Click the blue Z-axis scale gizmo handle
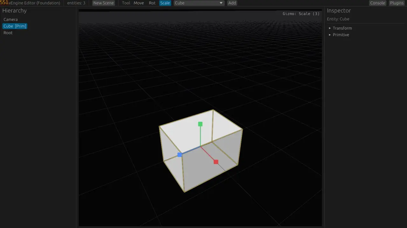 180,154
